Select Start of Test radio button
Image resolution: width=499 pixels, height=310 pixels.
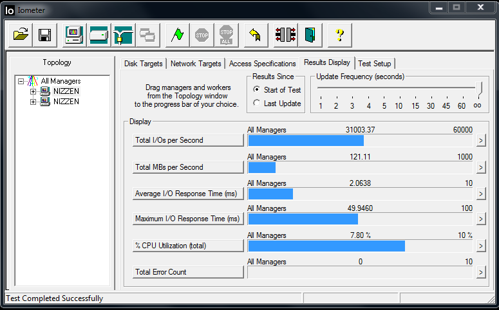point(256,89)
